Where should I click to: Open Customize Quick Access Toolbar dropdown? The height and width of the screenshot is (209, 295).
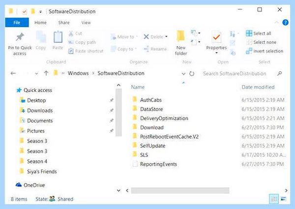click(40, 12)
